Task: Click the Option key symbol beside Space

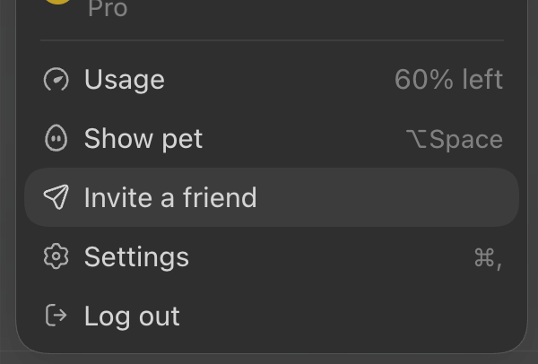Action: pyautogui.click(x=416, y=139)
